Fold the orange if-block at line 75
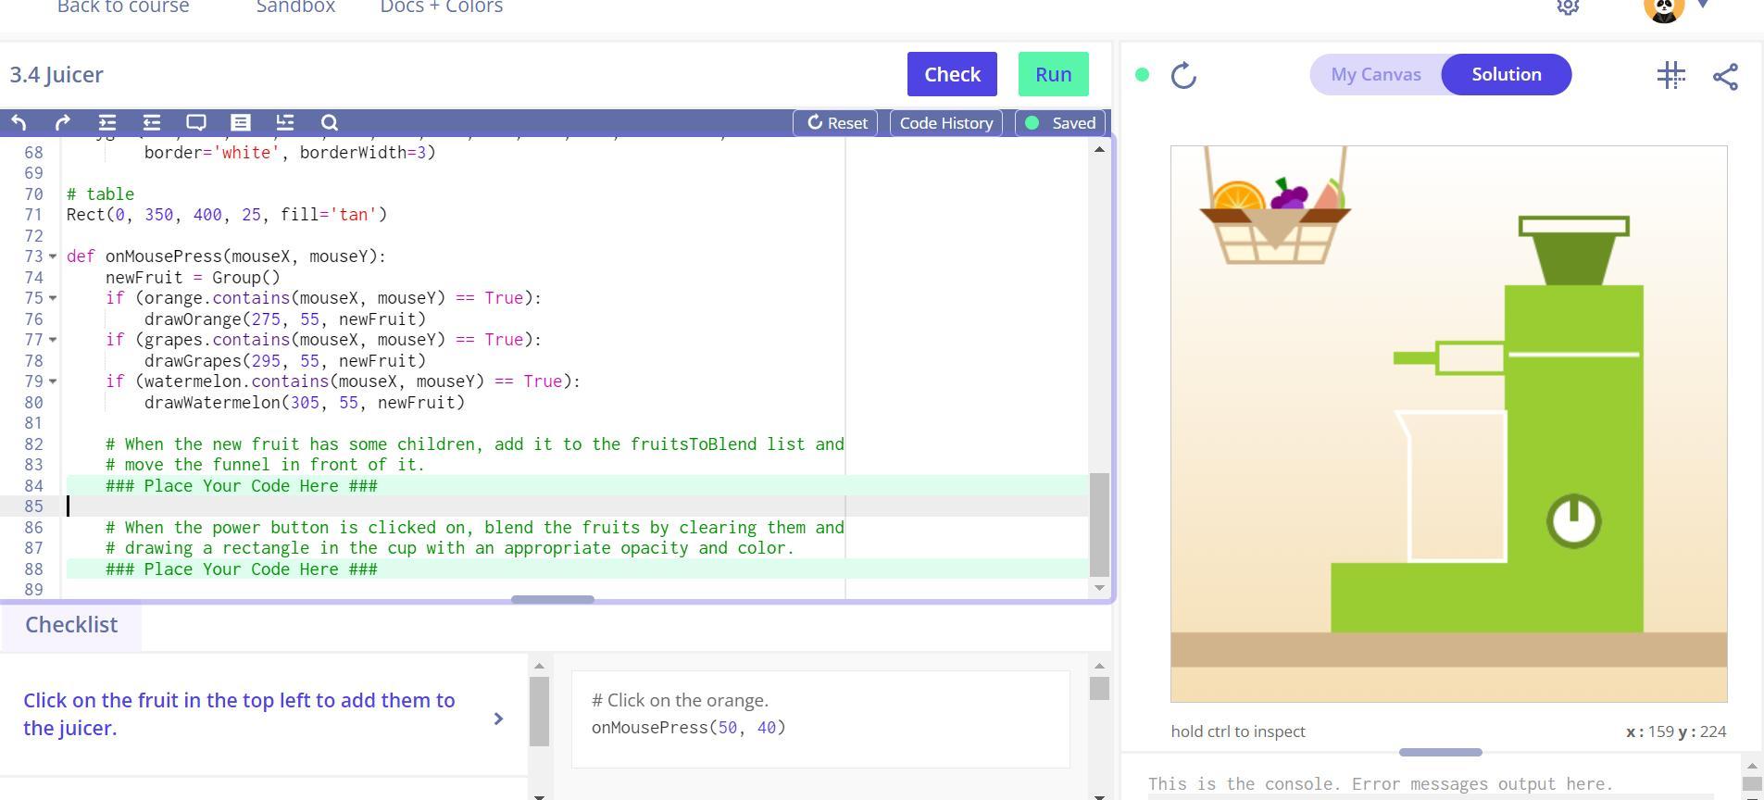Image resolution: width=1764 pixels, height=800 pixels. point(53,298)
